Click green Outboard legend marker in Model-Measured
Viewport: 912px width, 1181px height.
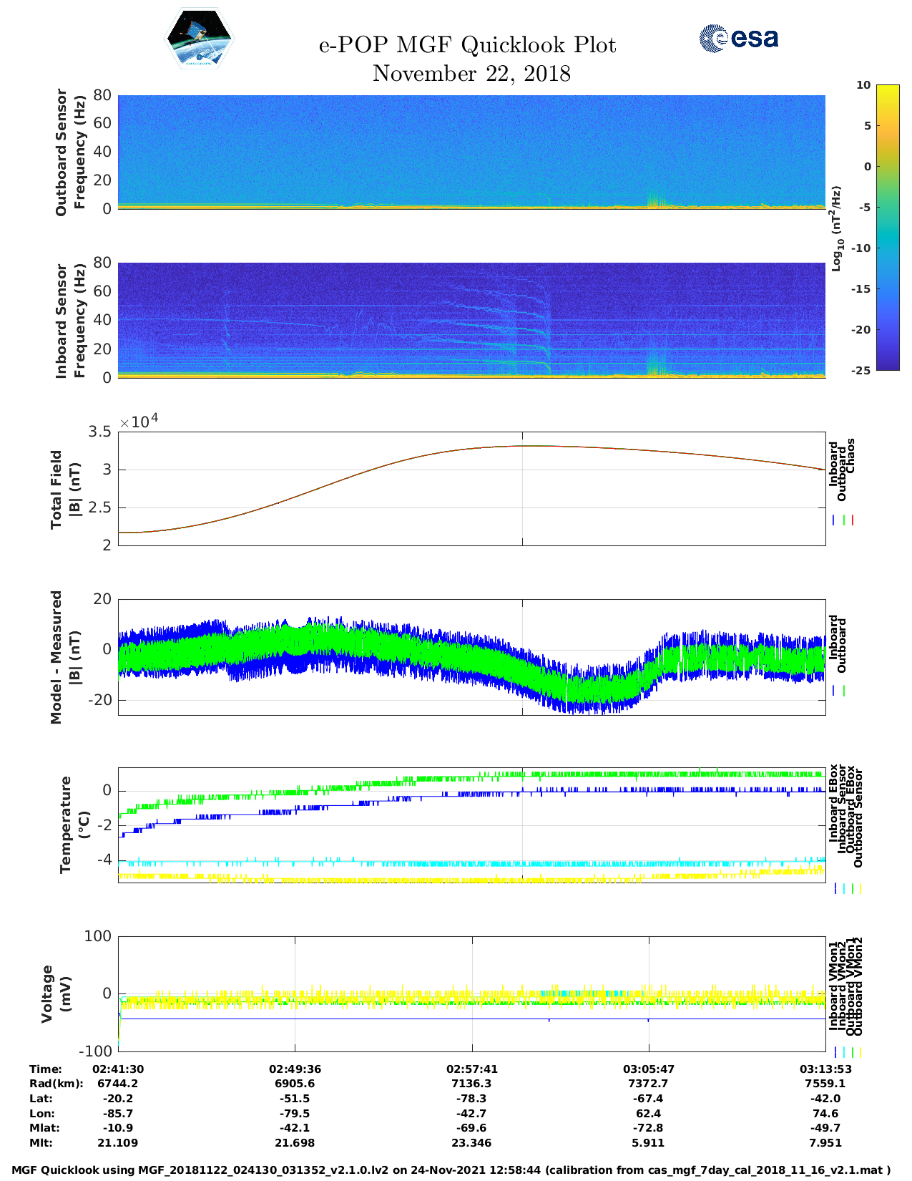pos(844,691)
